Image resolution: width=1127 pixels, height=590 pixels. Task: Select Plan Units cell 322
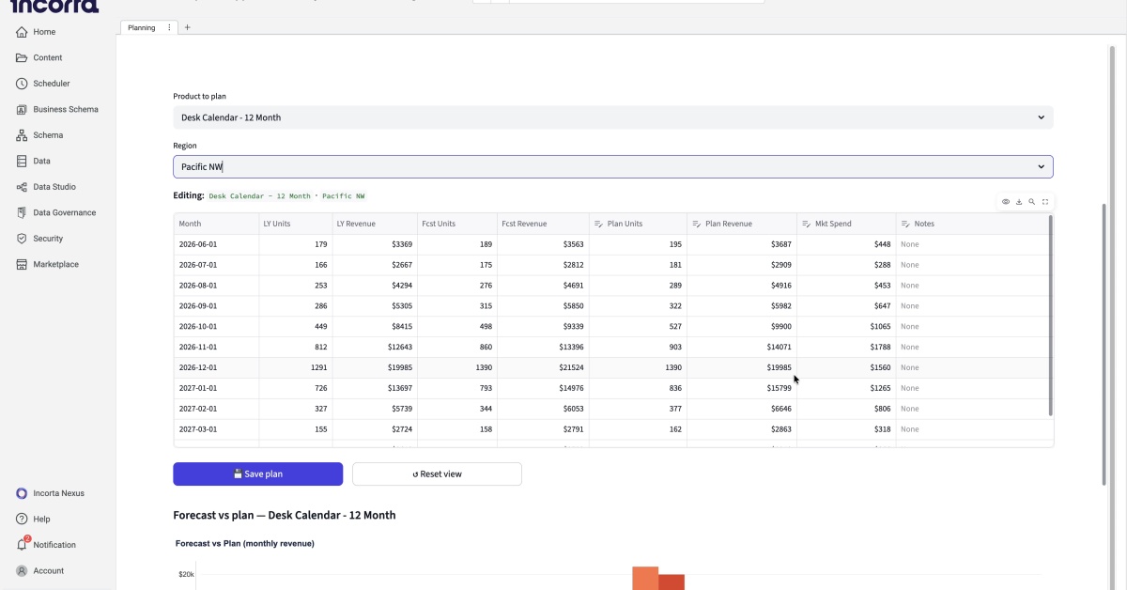(638, 305)
